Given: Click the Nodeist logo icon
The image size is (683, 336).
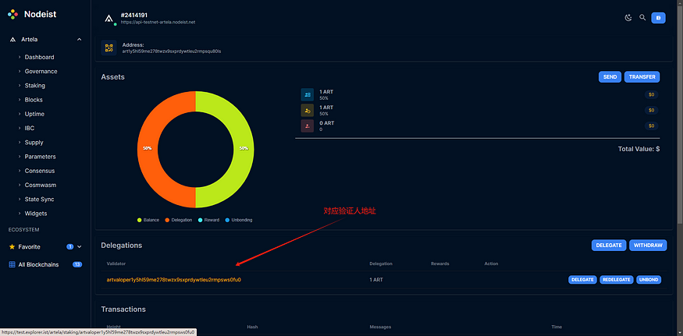Looking at the screenshot, I should pos(13,14).
